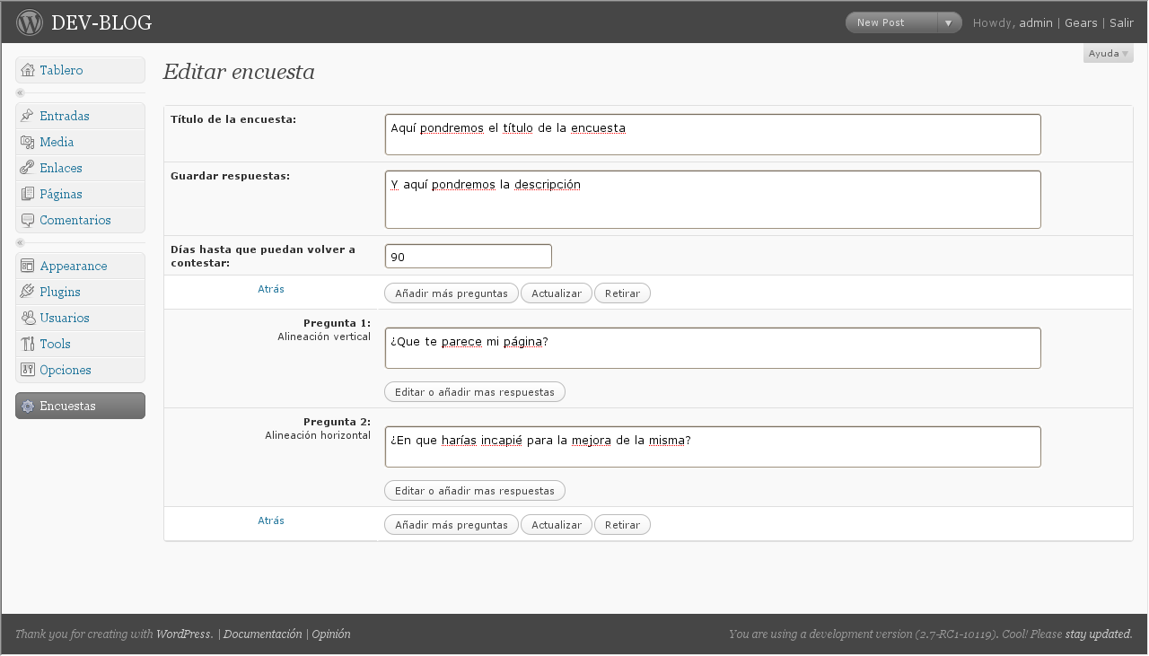1149x656 pixels.
Task: Click the Tools wrench icon
Action: [x=28, y=344]
